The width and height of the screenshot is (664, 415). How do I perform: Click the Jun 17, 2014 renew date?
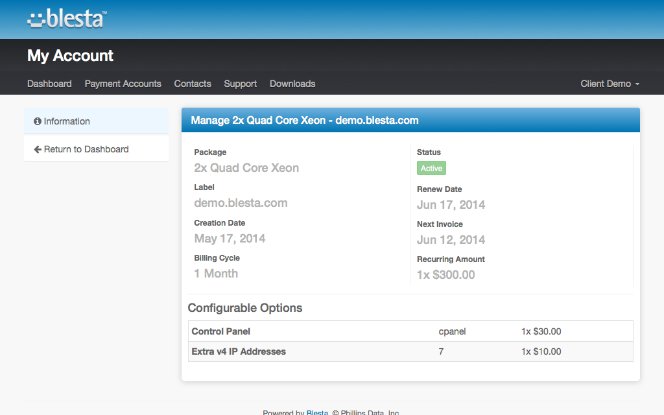click(x=451, y=205)
